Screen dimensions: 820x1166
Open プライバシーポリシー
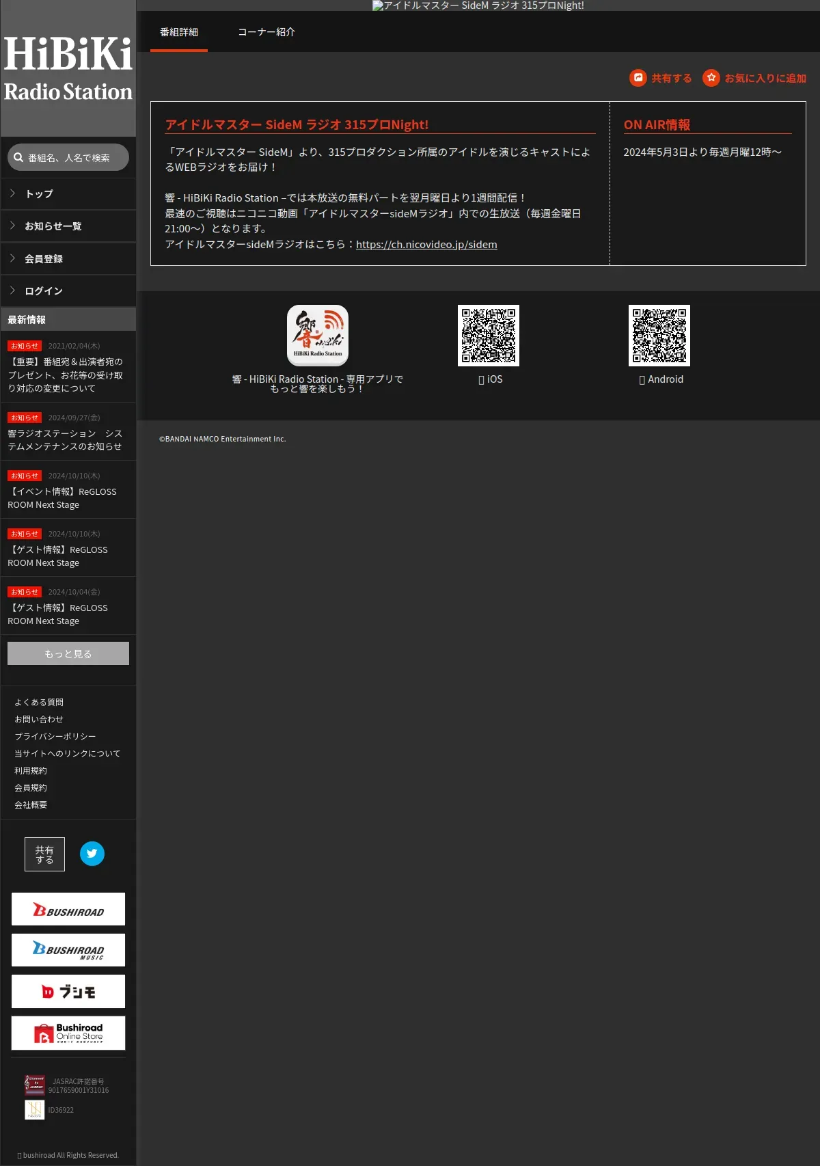tap(55, 737)
